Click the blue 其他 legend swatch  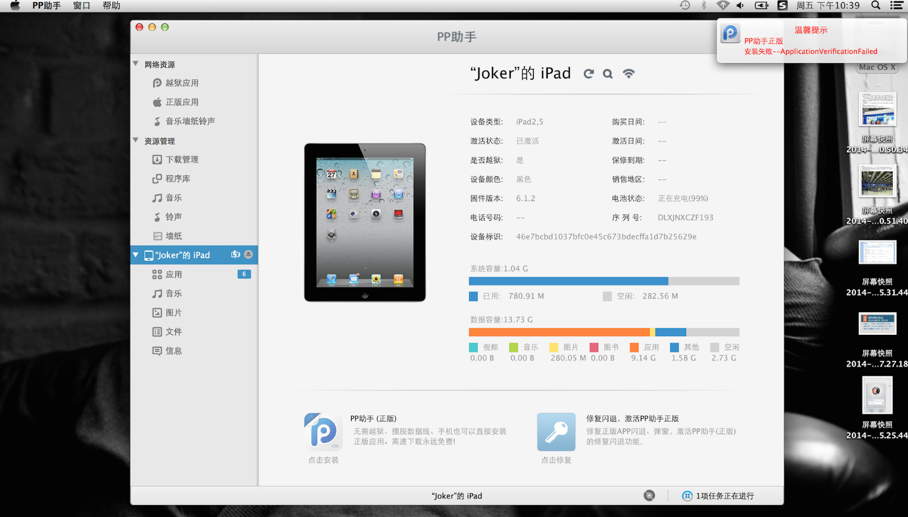674,347
